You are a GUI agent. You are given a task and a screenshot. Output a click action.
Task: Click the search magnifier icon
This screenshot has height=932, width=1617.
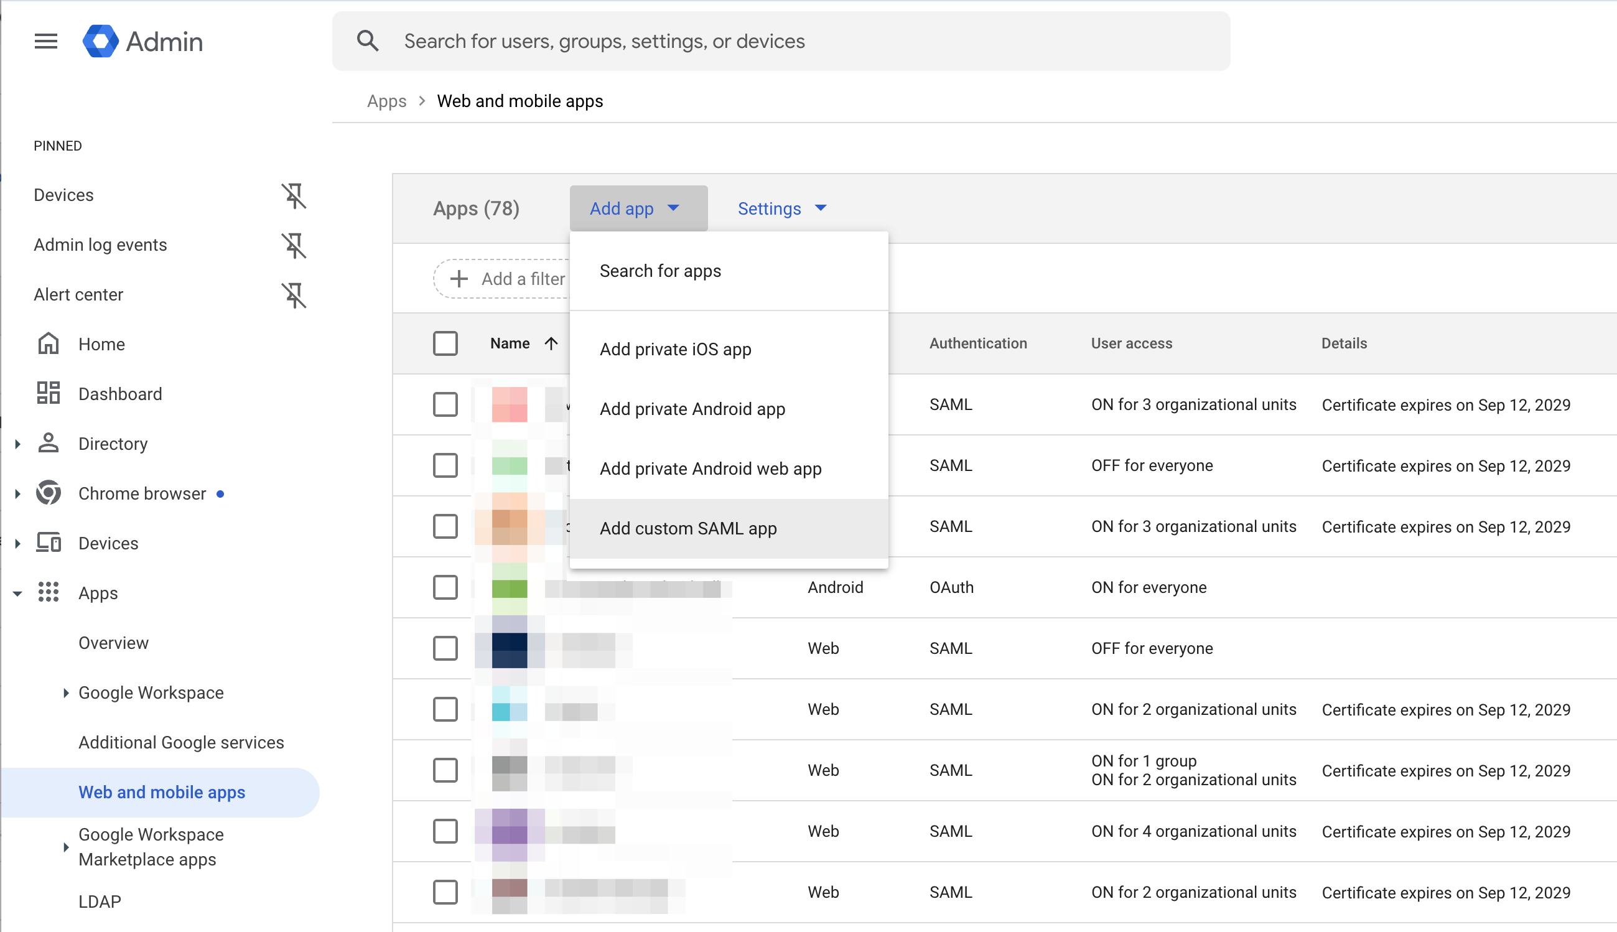[368, 42]
